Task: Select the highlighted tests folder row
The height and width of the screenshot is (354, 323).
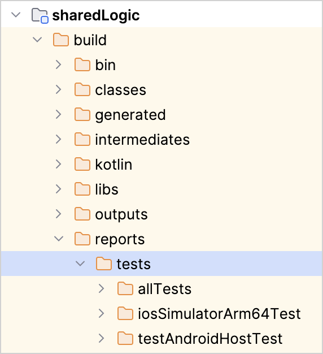Action: coord(161,264)
